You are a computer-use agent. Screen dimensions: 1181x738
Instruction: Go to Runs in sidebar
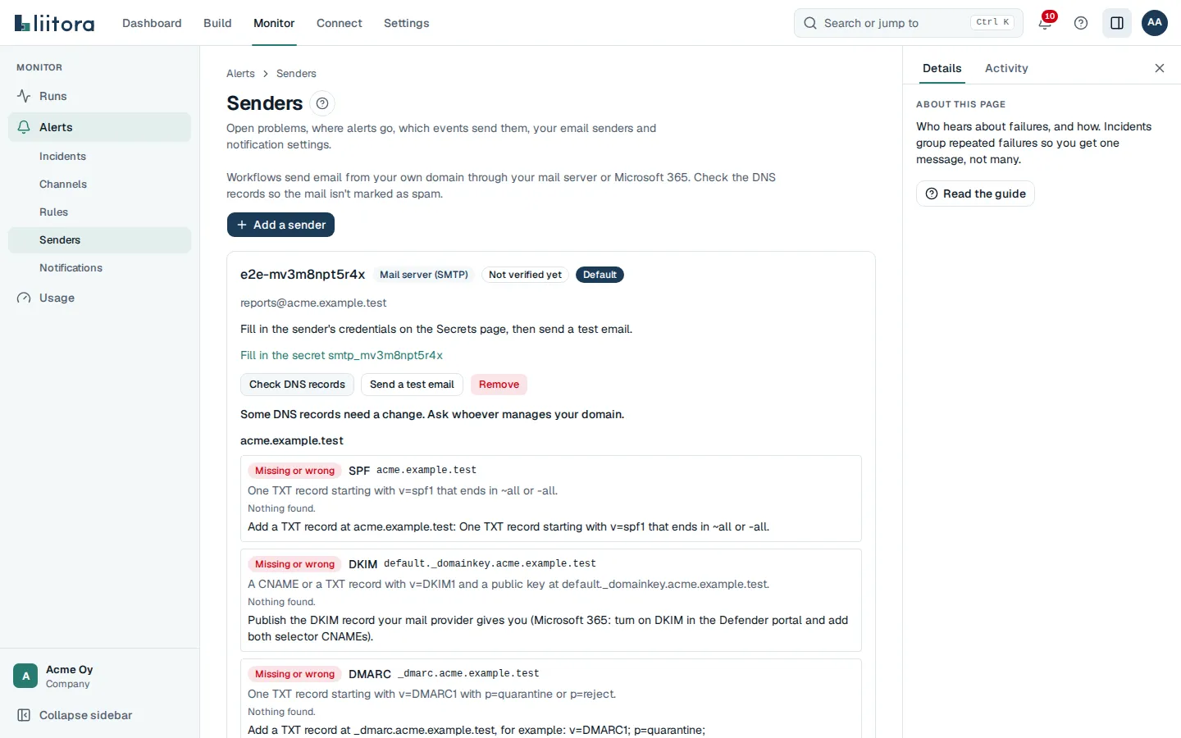click(99, 96)
